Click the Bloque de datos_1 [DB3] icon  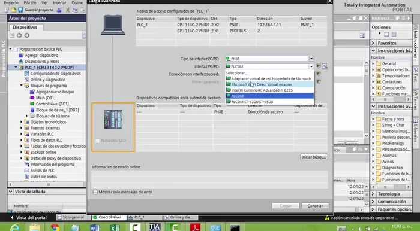coord(32,110)
